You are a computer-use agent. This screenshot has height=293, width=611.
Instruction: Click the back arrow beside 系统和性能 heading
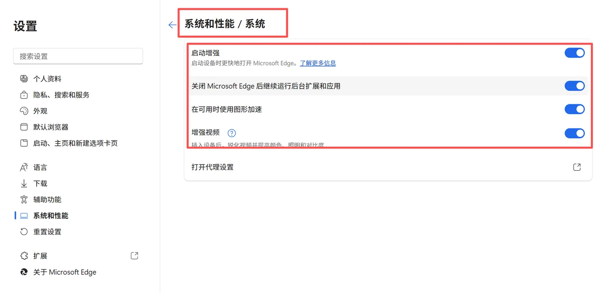(x=172, y=25)
